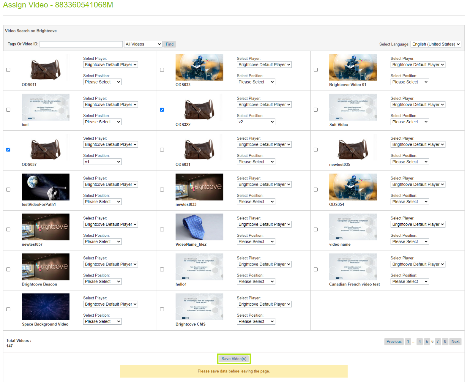This screenshot has width=470, height=382.
Task: Open player dropdown for Suit Video
Action: 418,105
